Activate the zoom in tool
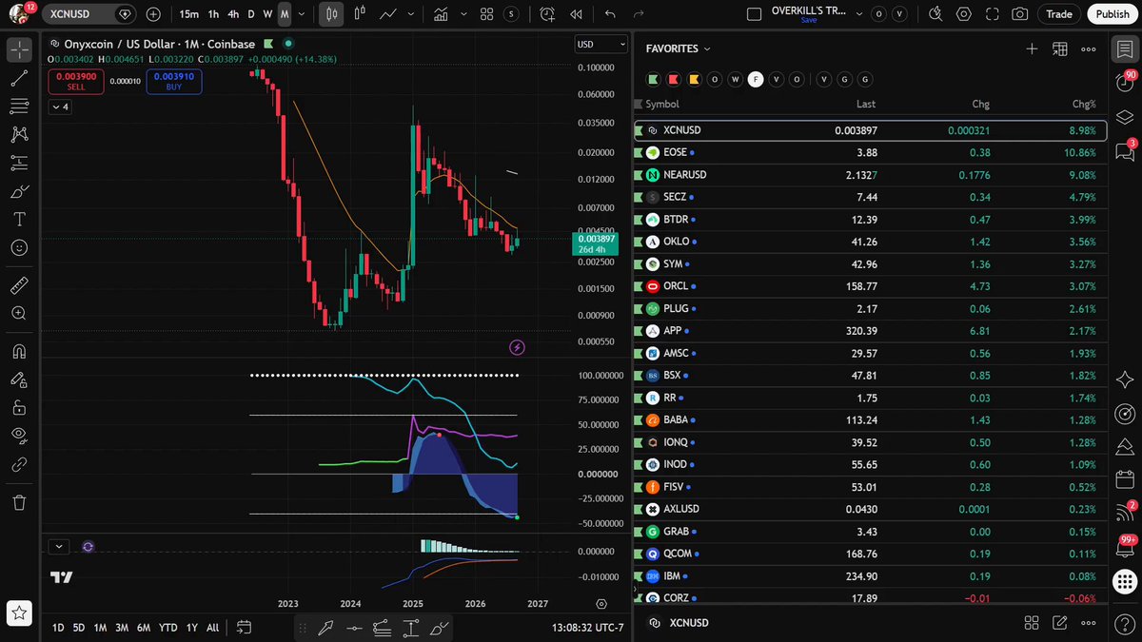The height and width of the screenshot is (642, 1142). click(x=19, y=313)
